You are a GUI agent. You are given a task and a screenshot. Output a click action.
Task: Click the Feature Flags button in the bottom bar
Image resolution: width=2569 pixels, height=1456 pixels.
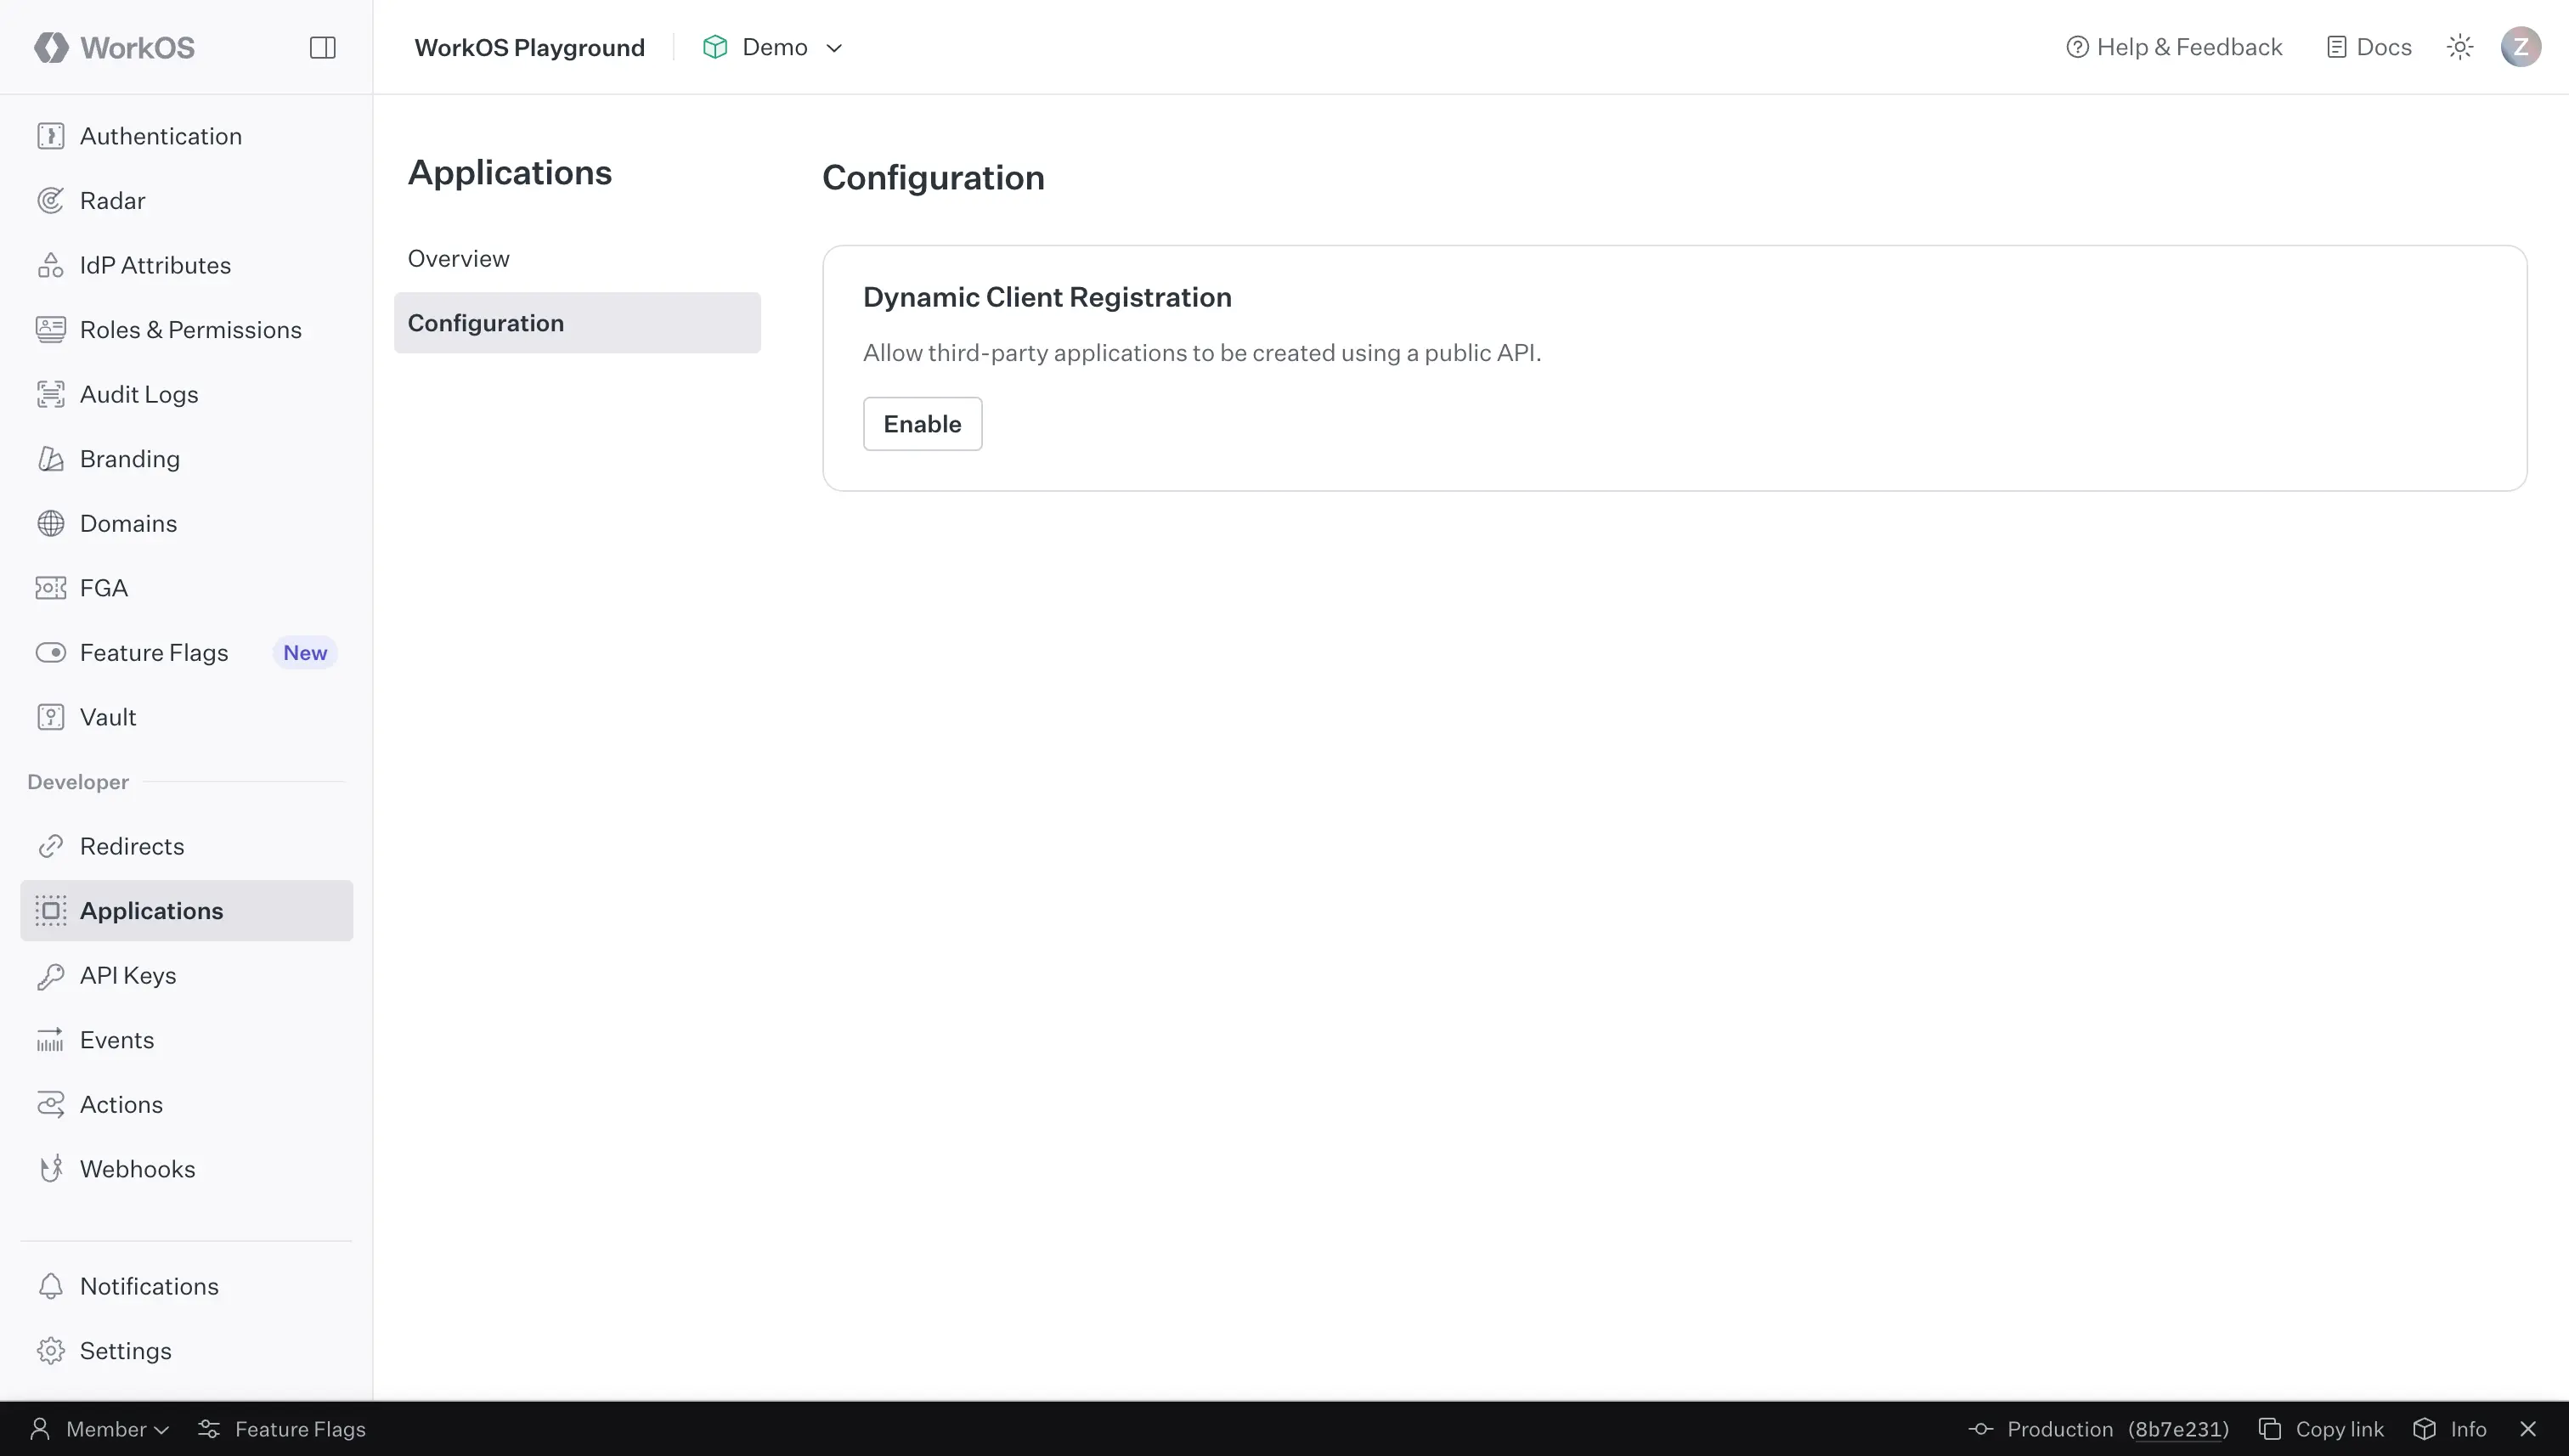282,1429
